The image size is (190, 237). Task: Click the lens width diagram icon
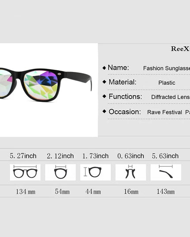click(x=61, y=172)
